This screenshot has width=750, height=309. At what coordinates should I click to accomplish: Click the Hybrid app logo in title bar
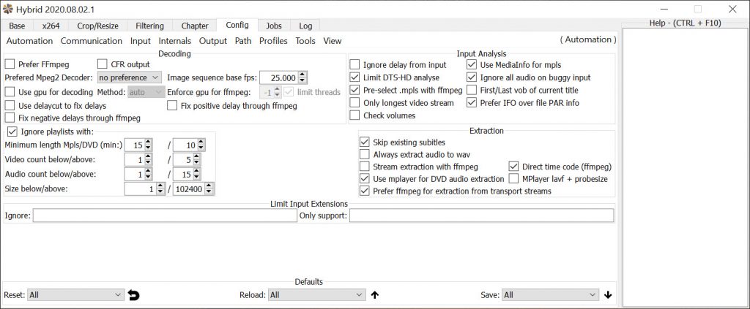[7, 9]
